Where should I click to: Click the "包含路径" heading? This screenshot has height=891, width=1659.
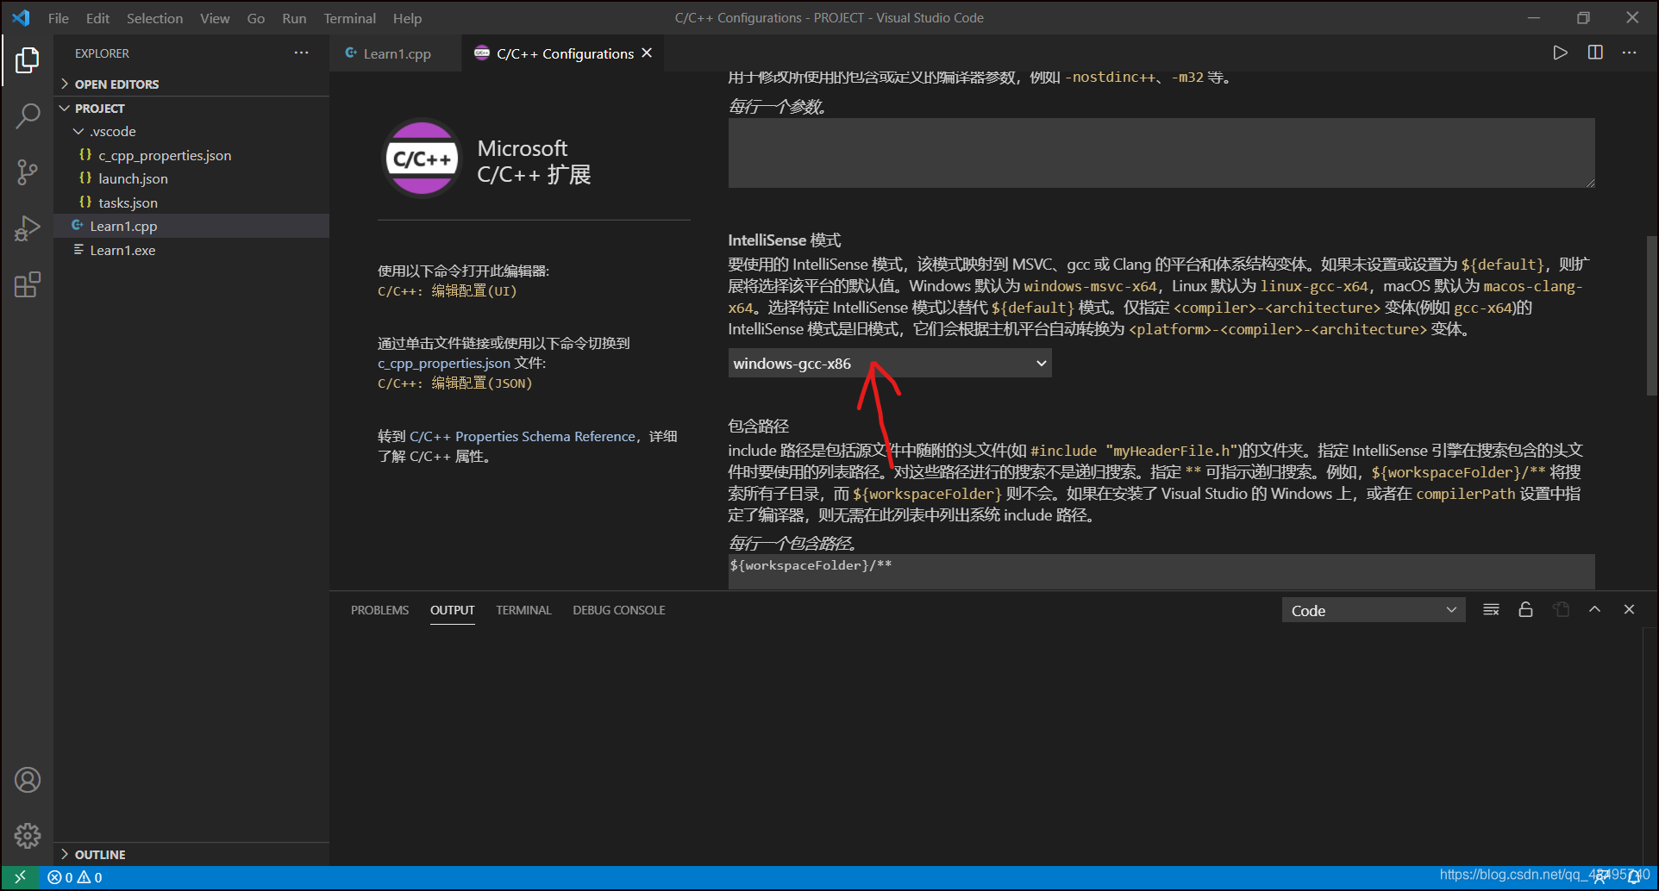point(758,427)
